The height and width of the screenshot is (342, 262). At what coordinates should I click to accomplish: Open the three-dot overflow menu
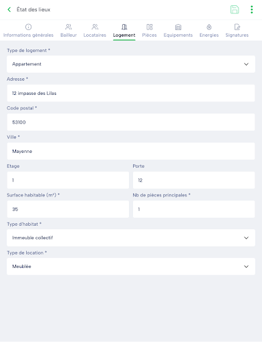[x=252, y=9]
